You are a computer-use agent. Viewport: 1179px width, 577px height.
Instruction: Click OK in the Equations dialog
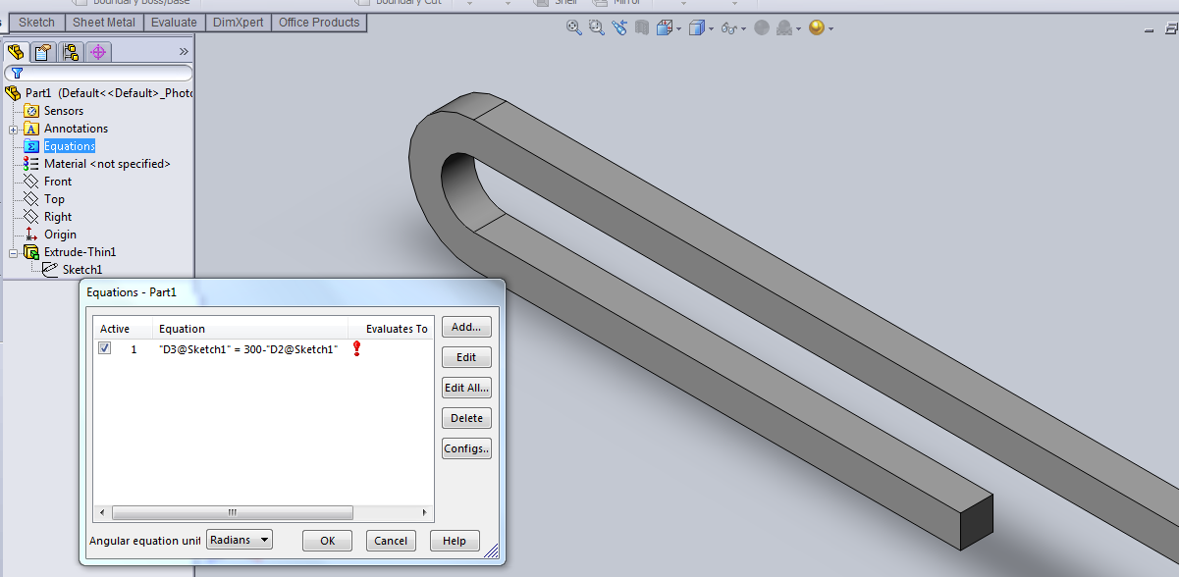pyautogui.click(x=328, y=541)
